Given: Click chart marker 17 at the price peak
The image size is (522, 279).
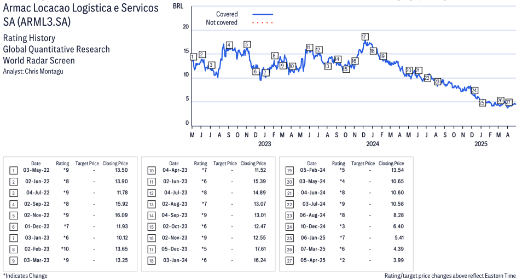Looking at the screenshot, I should click(x=364, y=37).
